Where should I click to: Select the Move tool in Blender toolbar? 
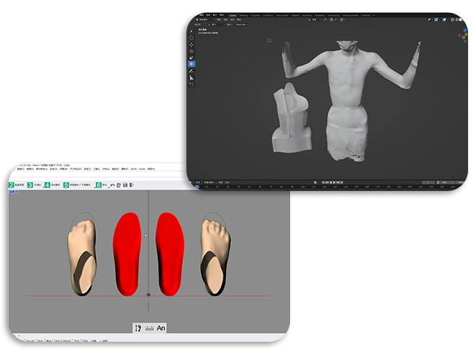(192, 44)
